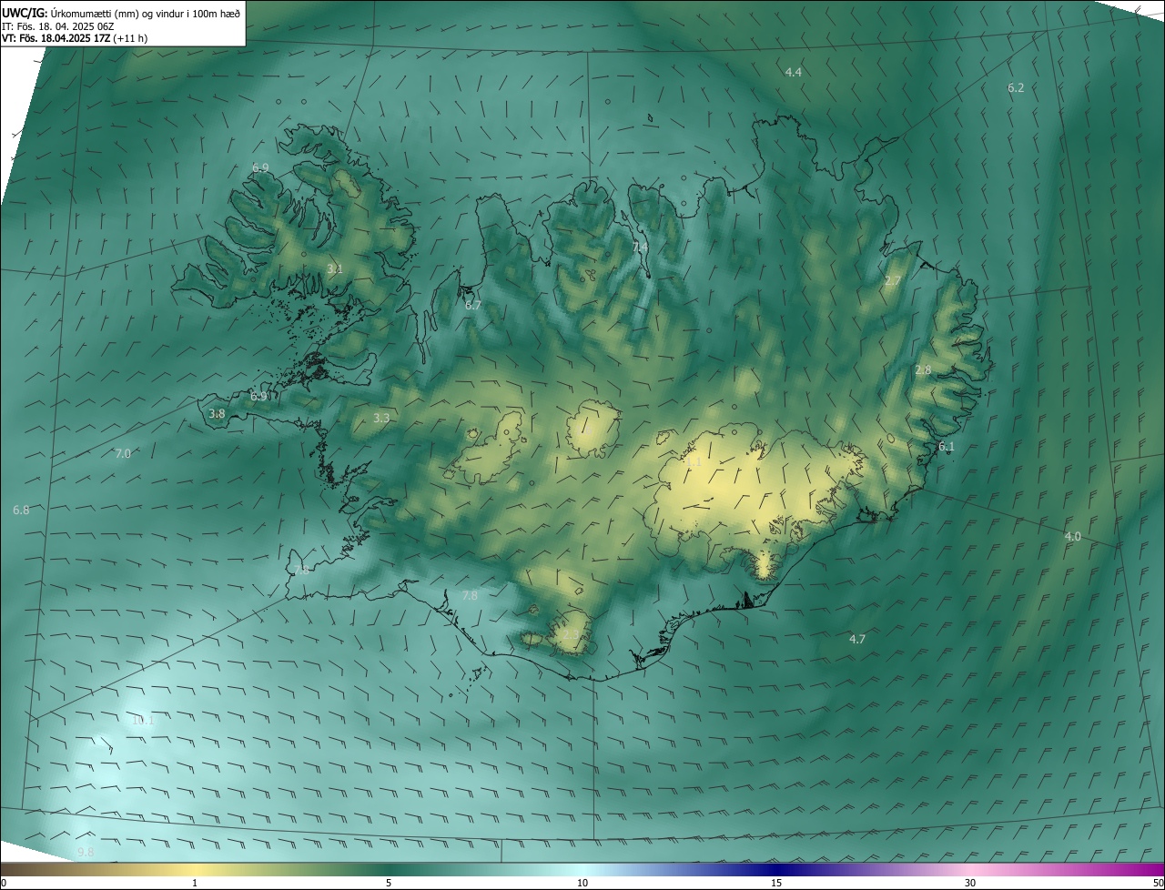
Task: Click the 6.1 value on the east coast
Action: pos(947,446)
